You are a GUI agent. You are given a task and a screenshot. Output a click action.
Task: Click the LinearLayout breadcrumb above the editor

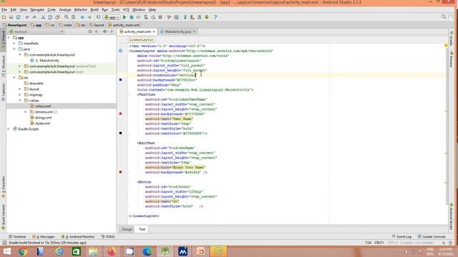point(142,40)
